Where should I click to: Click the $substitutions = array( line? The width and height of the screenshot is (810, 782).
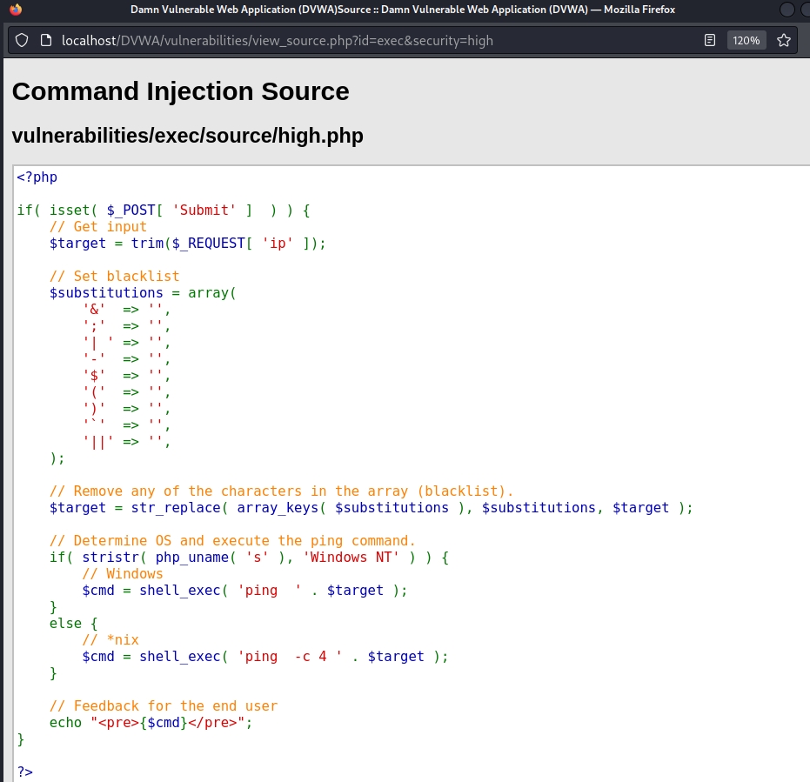(143, 293)
